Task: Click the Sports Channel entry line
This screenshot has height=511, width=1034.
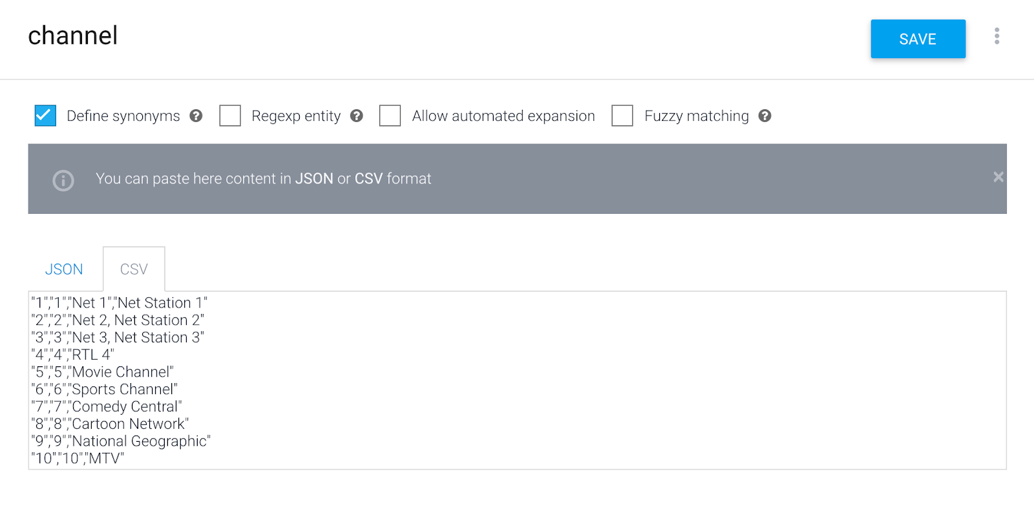Action: [104, 390]
